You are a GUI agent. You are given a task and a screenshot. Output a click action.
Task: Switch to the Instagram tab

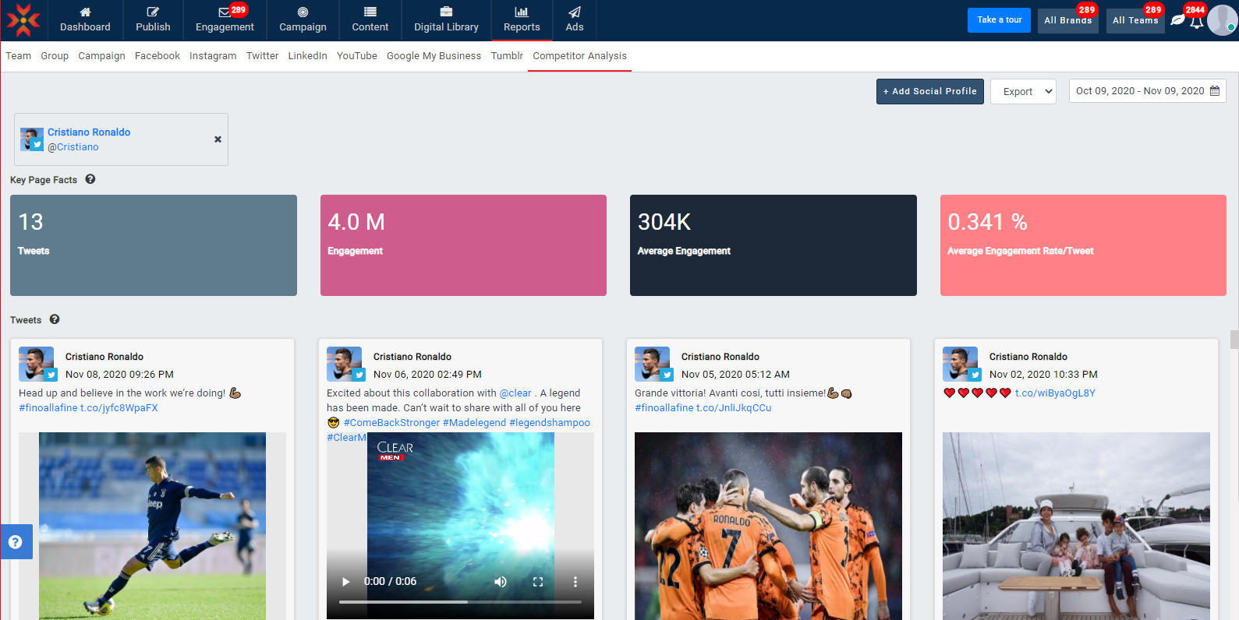tap(213, 56)
